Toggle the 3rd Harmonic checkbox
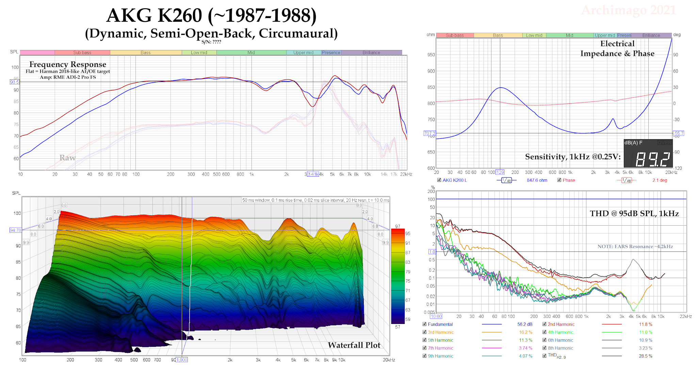This screenshot has height=374, width=697. (424, 332)
